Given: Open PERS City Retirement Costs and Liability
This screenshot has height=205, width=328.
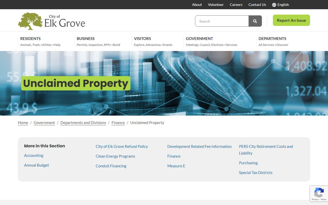Looking at the screenshot, I should tap(266, 150).
